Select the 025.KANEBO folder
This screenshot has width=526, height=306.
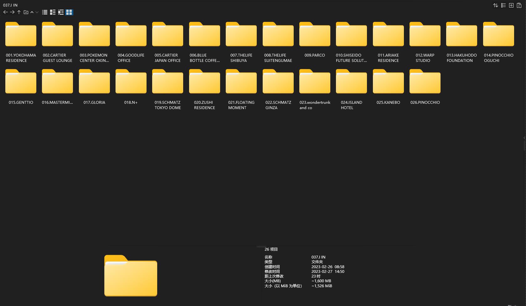[x=388, y=87]
